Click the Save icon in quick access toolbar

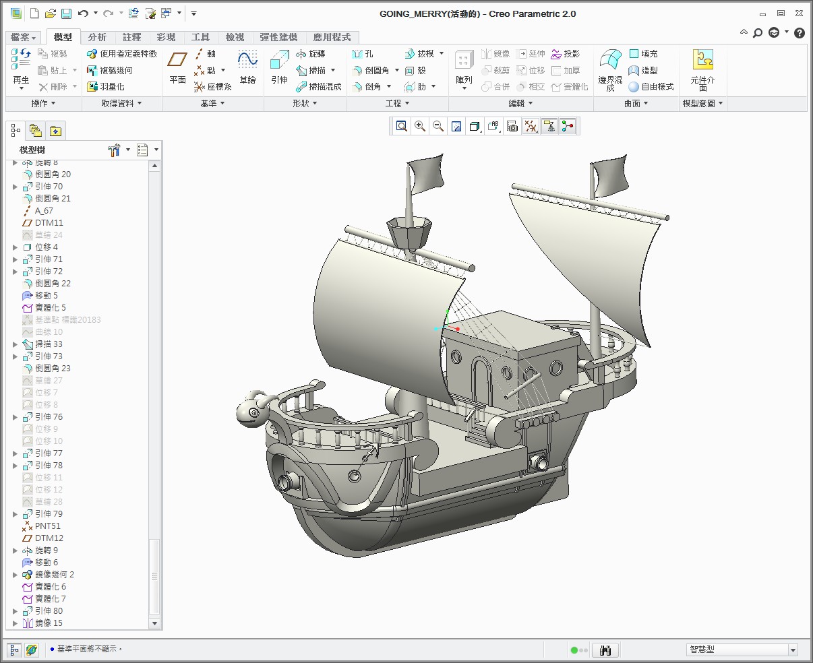click(66, 13)
